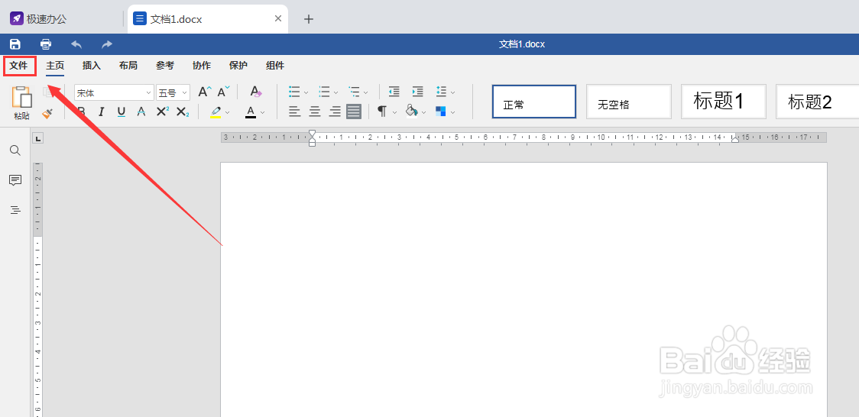Click into the blank document page
The width and height of the screenshot is (859, 417).
tap(524, 289)
